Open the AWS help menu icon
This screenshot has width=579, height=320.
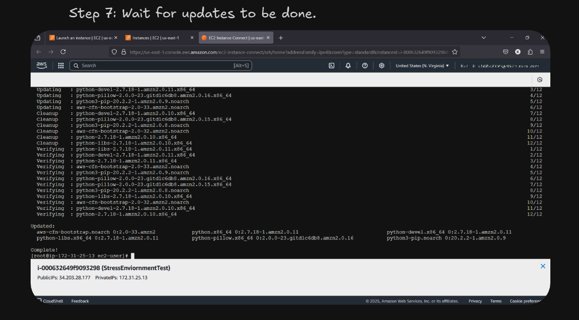(365, 66)
